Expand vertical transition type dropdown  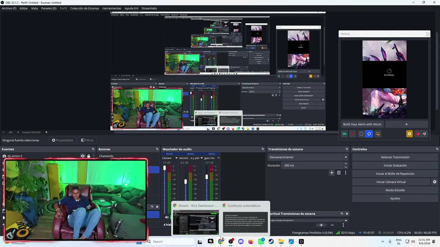346,221
